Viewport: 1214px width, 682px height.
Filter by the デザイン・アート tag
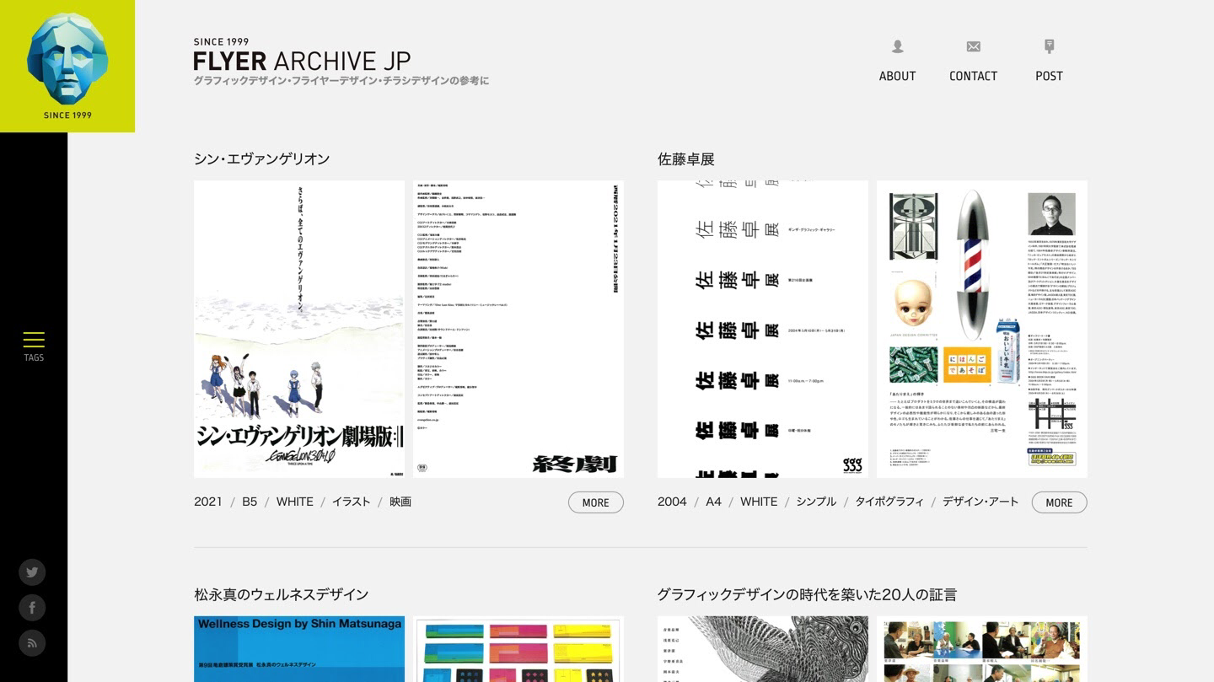(x=980, y=502)
